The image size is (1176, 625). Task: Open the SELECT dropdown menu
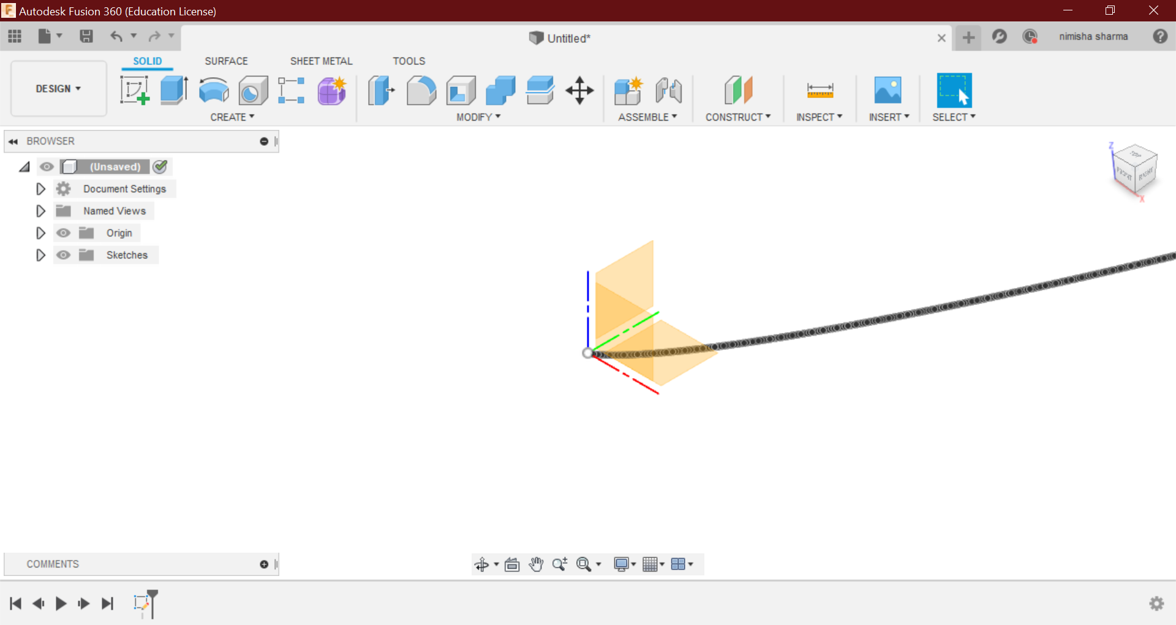pos(954,117)
